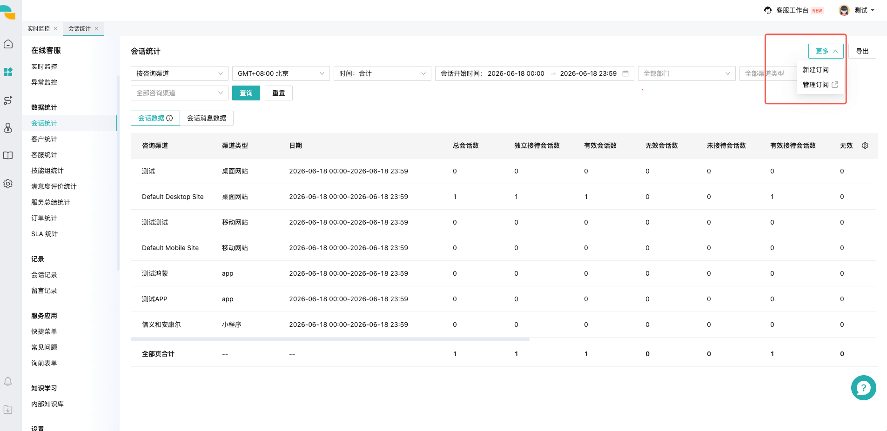Open the routing flow icon in sidebar
This screenshot has height=431, width=887.
pyautogui.click(x=8, y=100)
